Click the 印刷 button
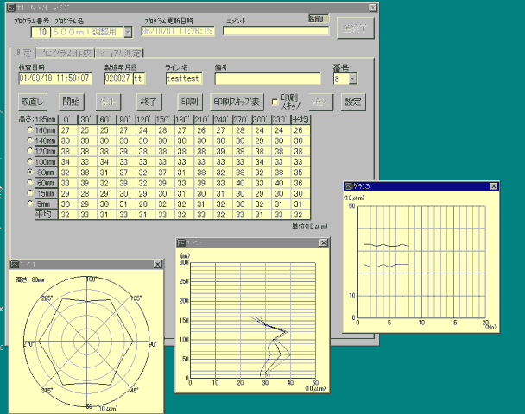Screen dimensions: 525x414 (190, 102)
